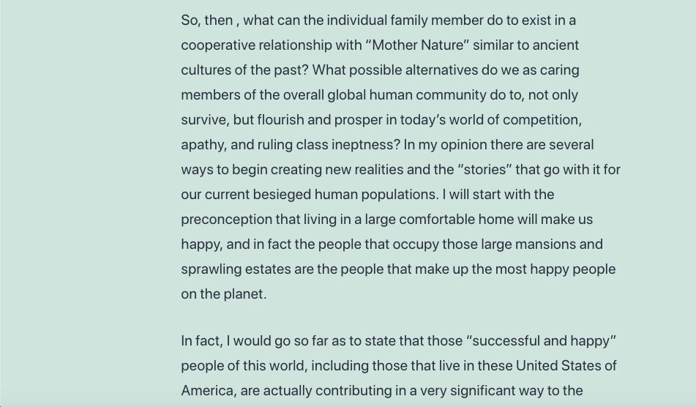Click "So, then" at paragraph start

pos(207,20)
